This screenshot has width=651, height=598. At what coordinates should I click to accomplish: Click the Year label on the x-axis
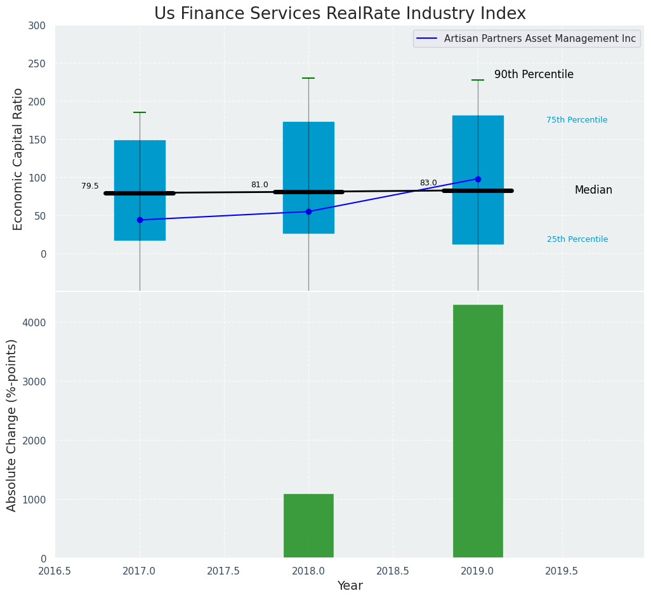350,586
